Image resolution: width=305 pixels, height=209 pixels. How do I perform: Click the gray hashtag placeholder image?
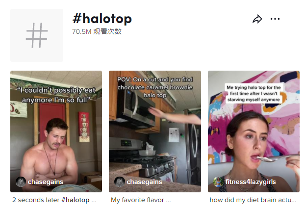coord(37,35)
